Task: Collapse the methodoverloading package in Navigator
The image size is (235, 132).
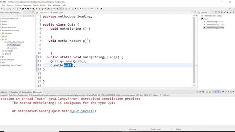Action: click(3, 42)
